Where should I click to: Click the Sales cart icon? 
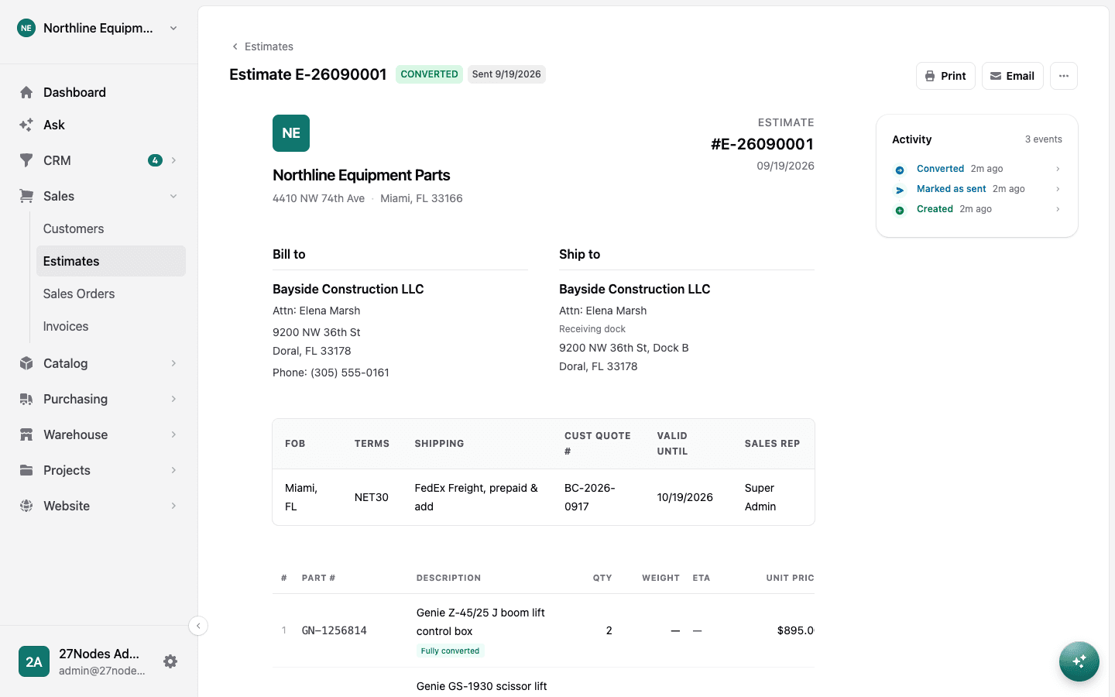(x=26, y=196)
